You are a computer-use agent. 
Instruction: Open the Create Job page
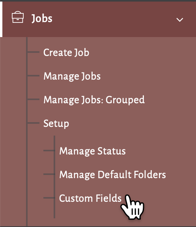[x=66, y=52]
